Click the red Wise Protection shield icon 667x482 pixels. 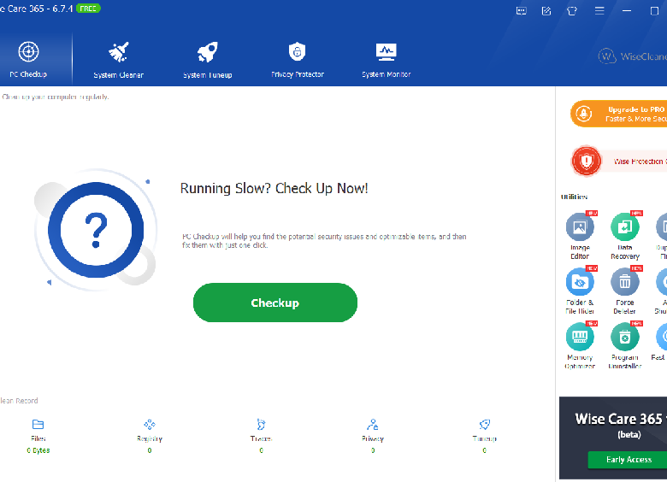point(586,161)
